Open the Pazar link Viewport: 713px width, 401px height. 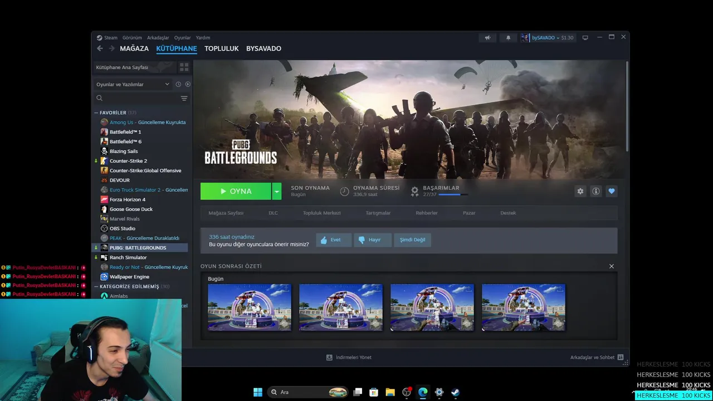tap(469, 213)
